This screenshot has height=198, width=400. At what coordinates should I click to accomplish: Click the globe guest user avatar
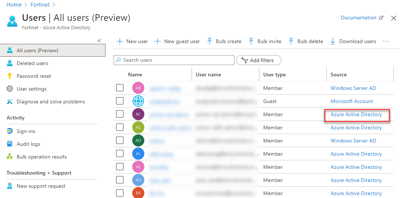(138, 101)
